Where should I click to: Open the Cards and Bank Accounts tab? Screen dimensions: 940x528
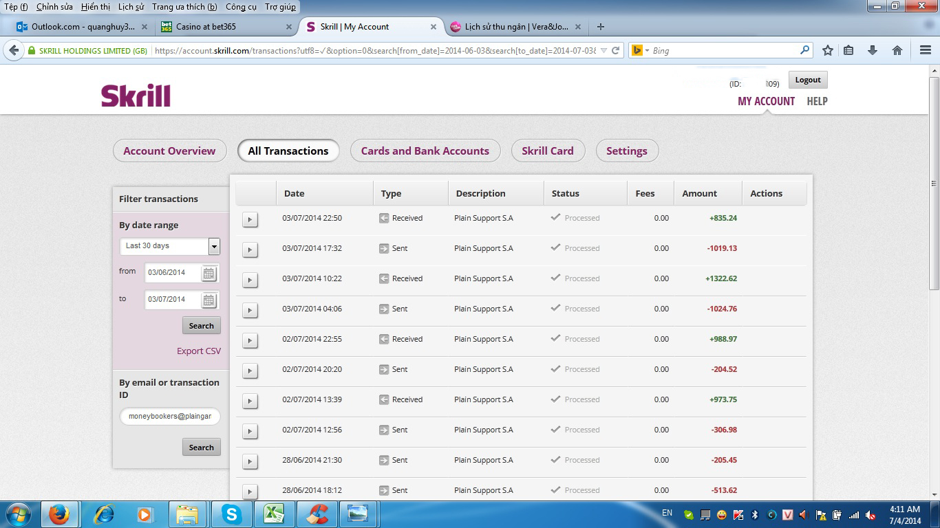(x=425, y=151)
